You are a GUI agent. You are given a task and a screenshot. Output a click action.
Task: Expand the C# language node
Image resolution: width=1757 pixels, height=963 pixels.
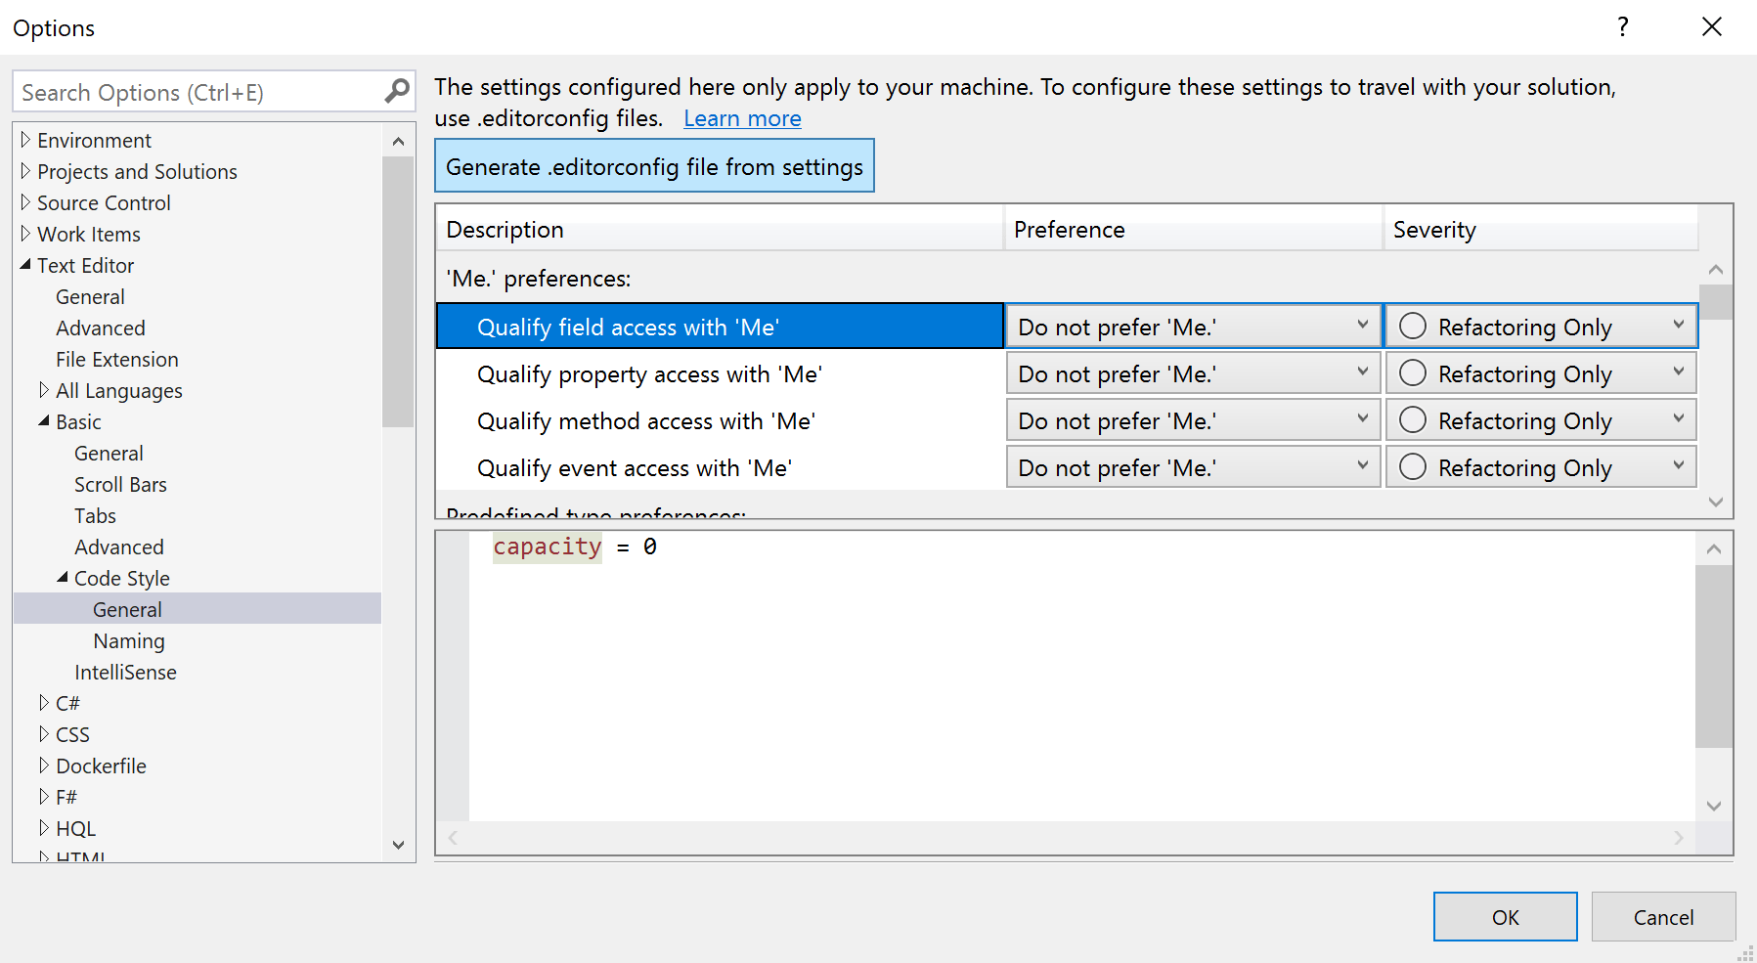coord(44,703)
